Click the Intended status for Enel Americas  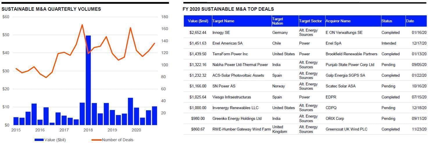coord(389,43)
